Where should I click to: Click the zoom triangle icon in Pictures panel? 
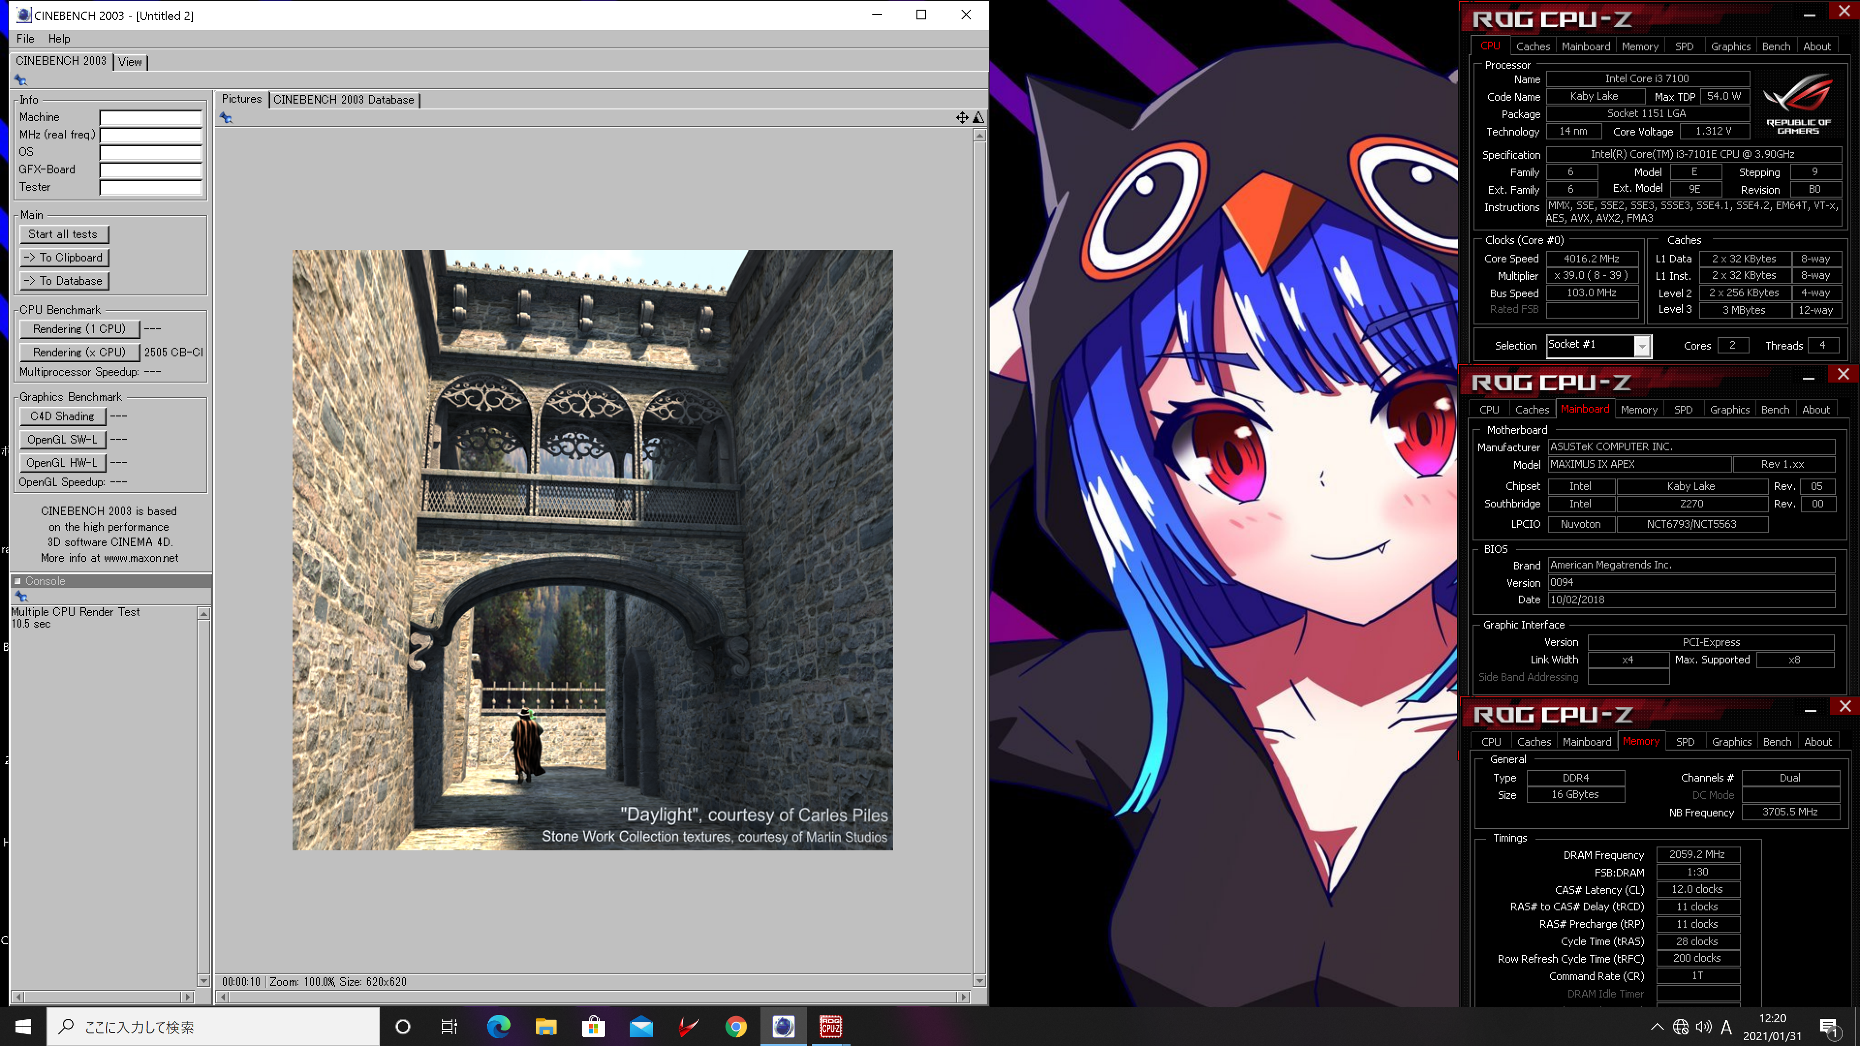point(978,118)
